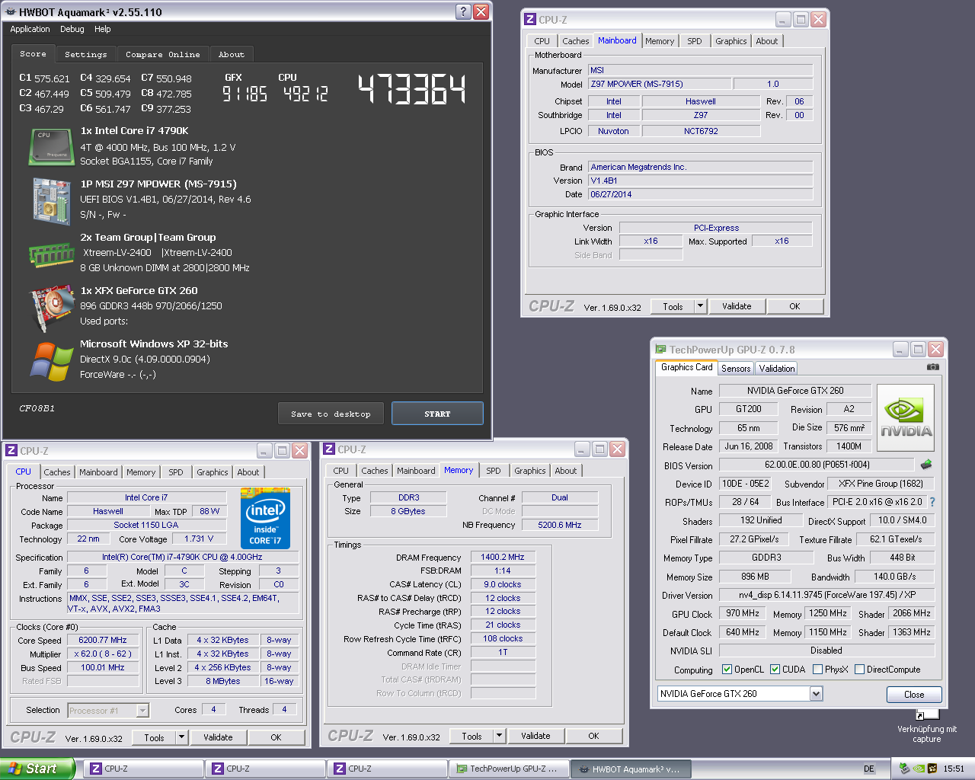Image resolution: width=975 pixels, height=780 pixels.
Task: Select Caches tab in CPU-Z CPU window
Action: [x=57, y=472]
